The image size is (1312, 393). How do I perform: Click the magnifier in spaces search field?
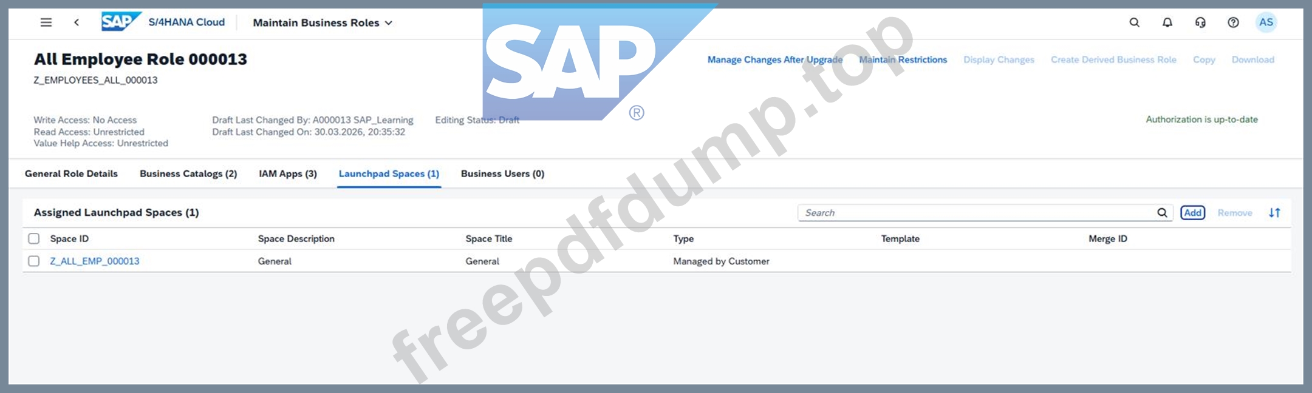[1162, 213]
